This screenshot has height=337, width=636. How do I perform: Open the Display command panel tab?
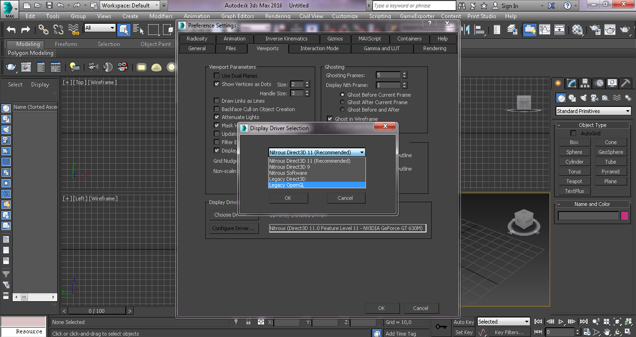613,83
